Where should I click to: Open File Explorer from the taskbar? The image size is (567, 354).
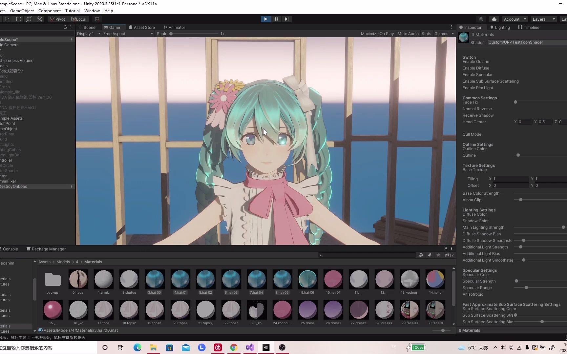pos(153,347)
